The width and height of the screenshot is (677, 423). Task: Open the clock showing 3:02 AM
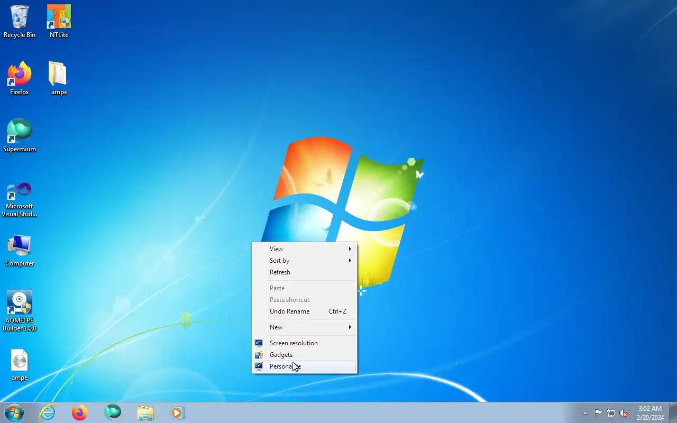tap(650, 413)
